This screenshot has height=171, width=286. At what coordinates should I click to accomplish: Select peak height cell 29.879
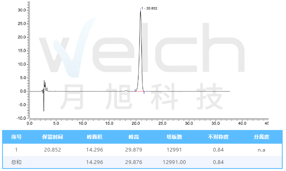point(134,150)
